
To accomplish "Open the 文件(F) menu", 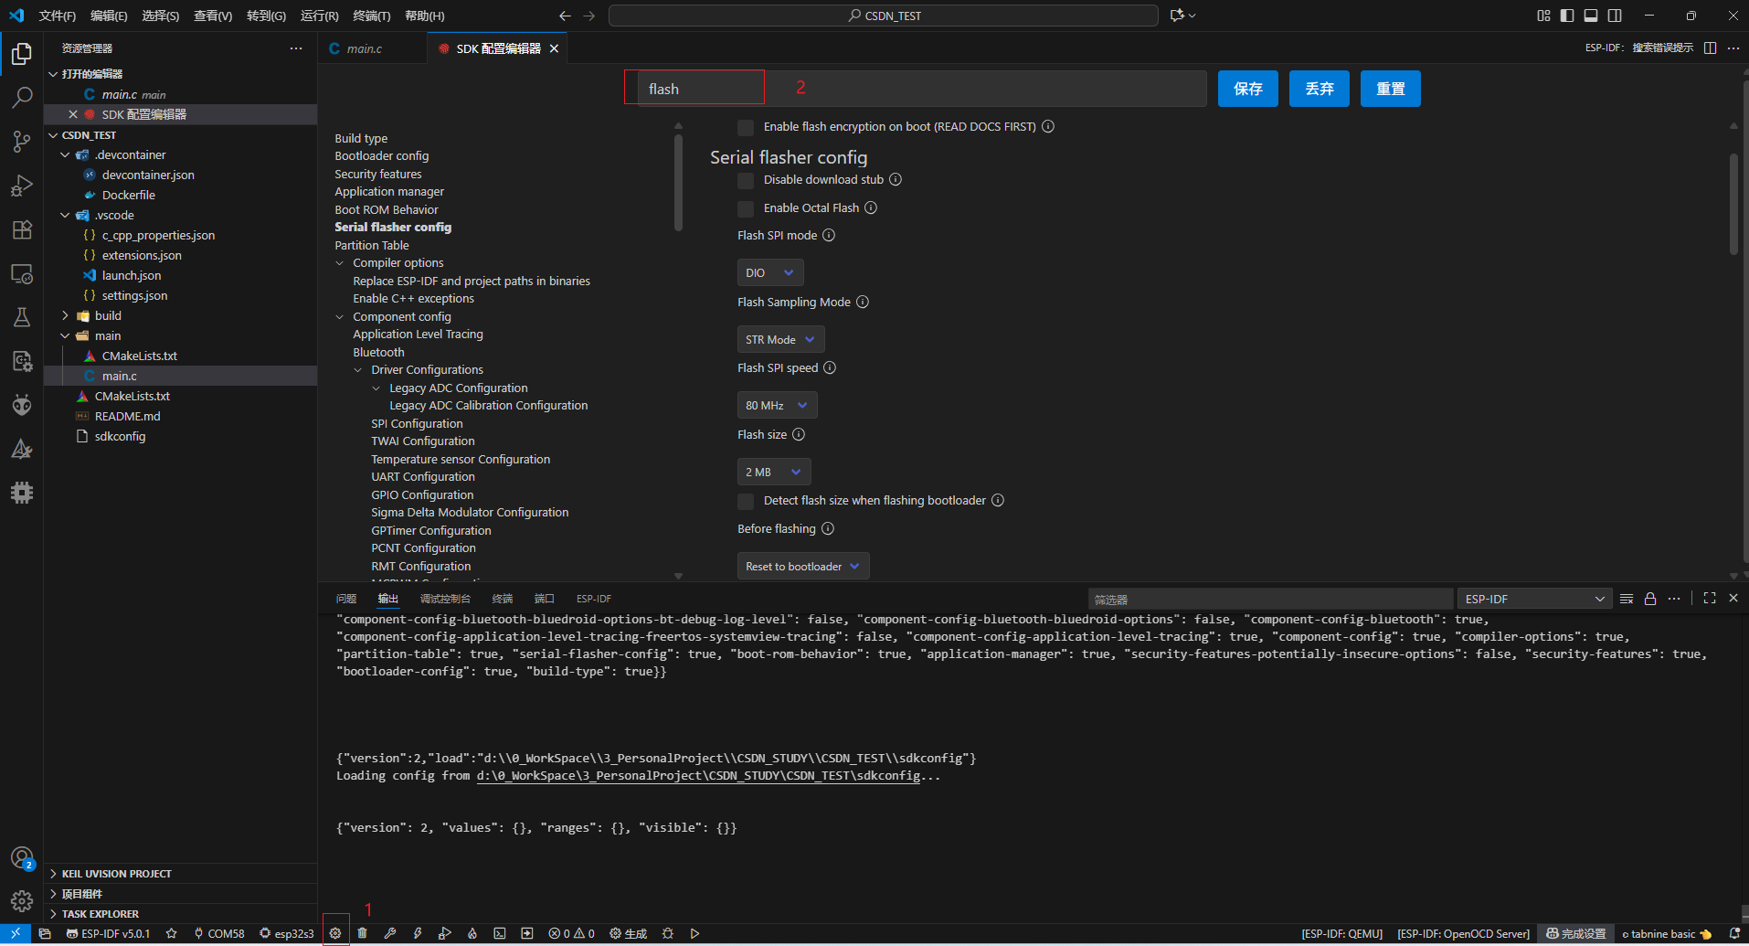I will [x=58, y=16].
